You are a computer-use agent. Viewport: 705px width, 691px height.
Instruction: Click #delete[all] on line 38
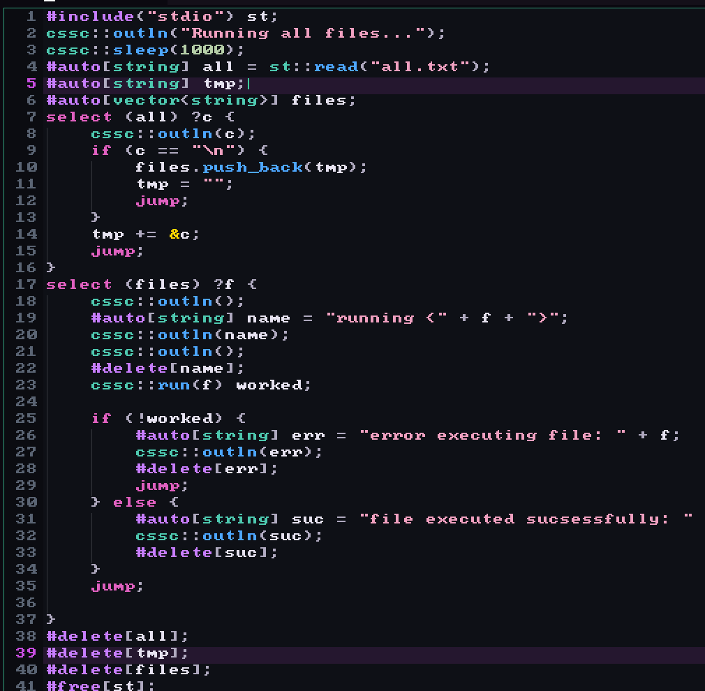113,636
